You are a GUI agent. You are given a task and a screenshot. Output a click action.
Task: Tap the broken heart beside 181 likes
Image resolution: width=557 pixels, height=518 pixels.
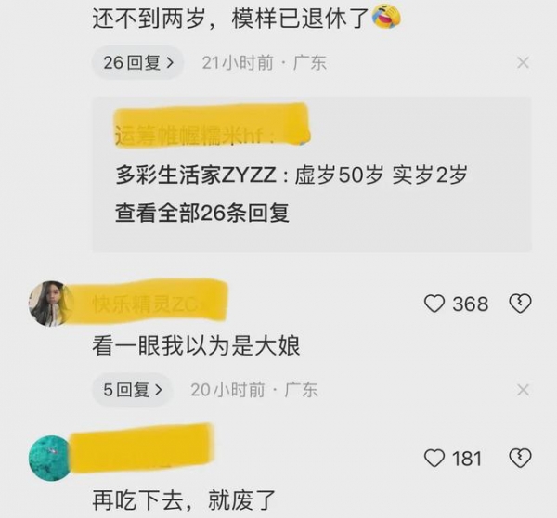(x=521, y=459)
